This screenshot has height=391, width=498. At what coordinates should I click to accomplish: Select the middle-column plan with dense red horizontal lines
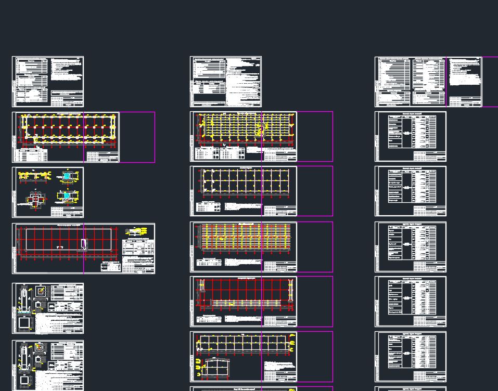244,247
